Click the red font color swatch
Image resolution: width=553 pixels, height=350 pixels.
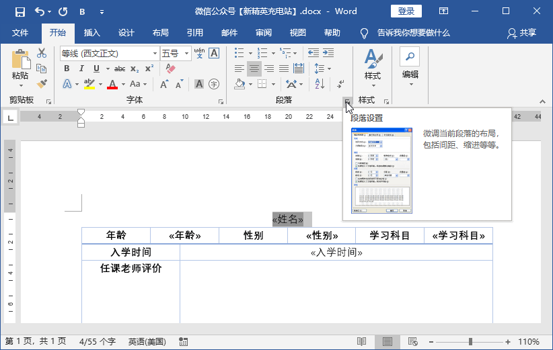point(112,84)
